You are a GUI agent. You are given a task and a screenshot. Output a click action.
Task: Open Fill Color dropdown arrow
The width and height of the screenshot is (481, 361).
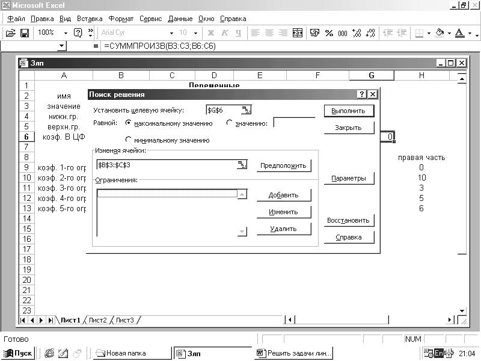point(449,33)
